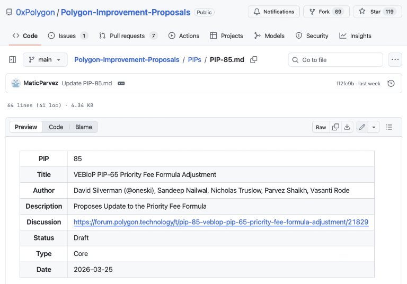
Task: Switch to the Code view of the file
Action: pyautogui.click(x=56, y=127)
